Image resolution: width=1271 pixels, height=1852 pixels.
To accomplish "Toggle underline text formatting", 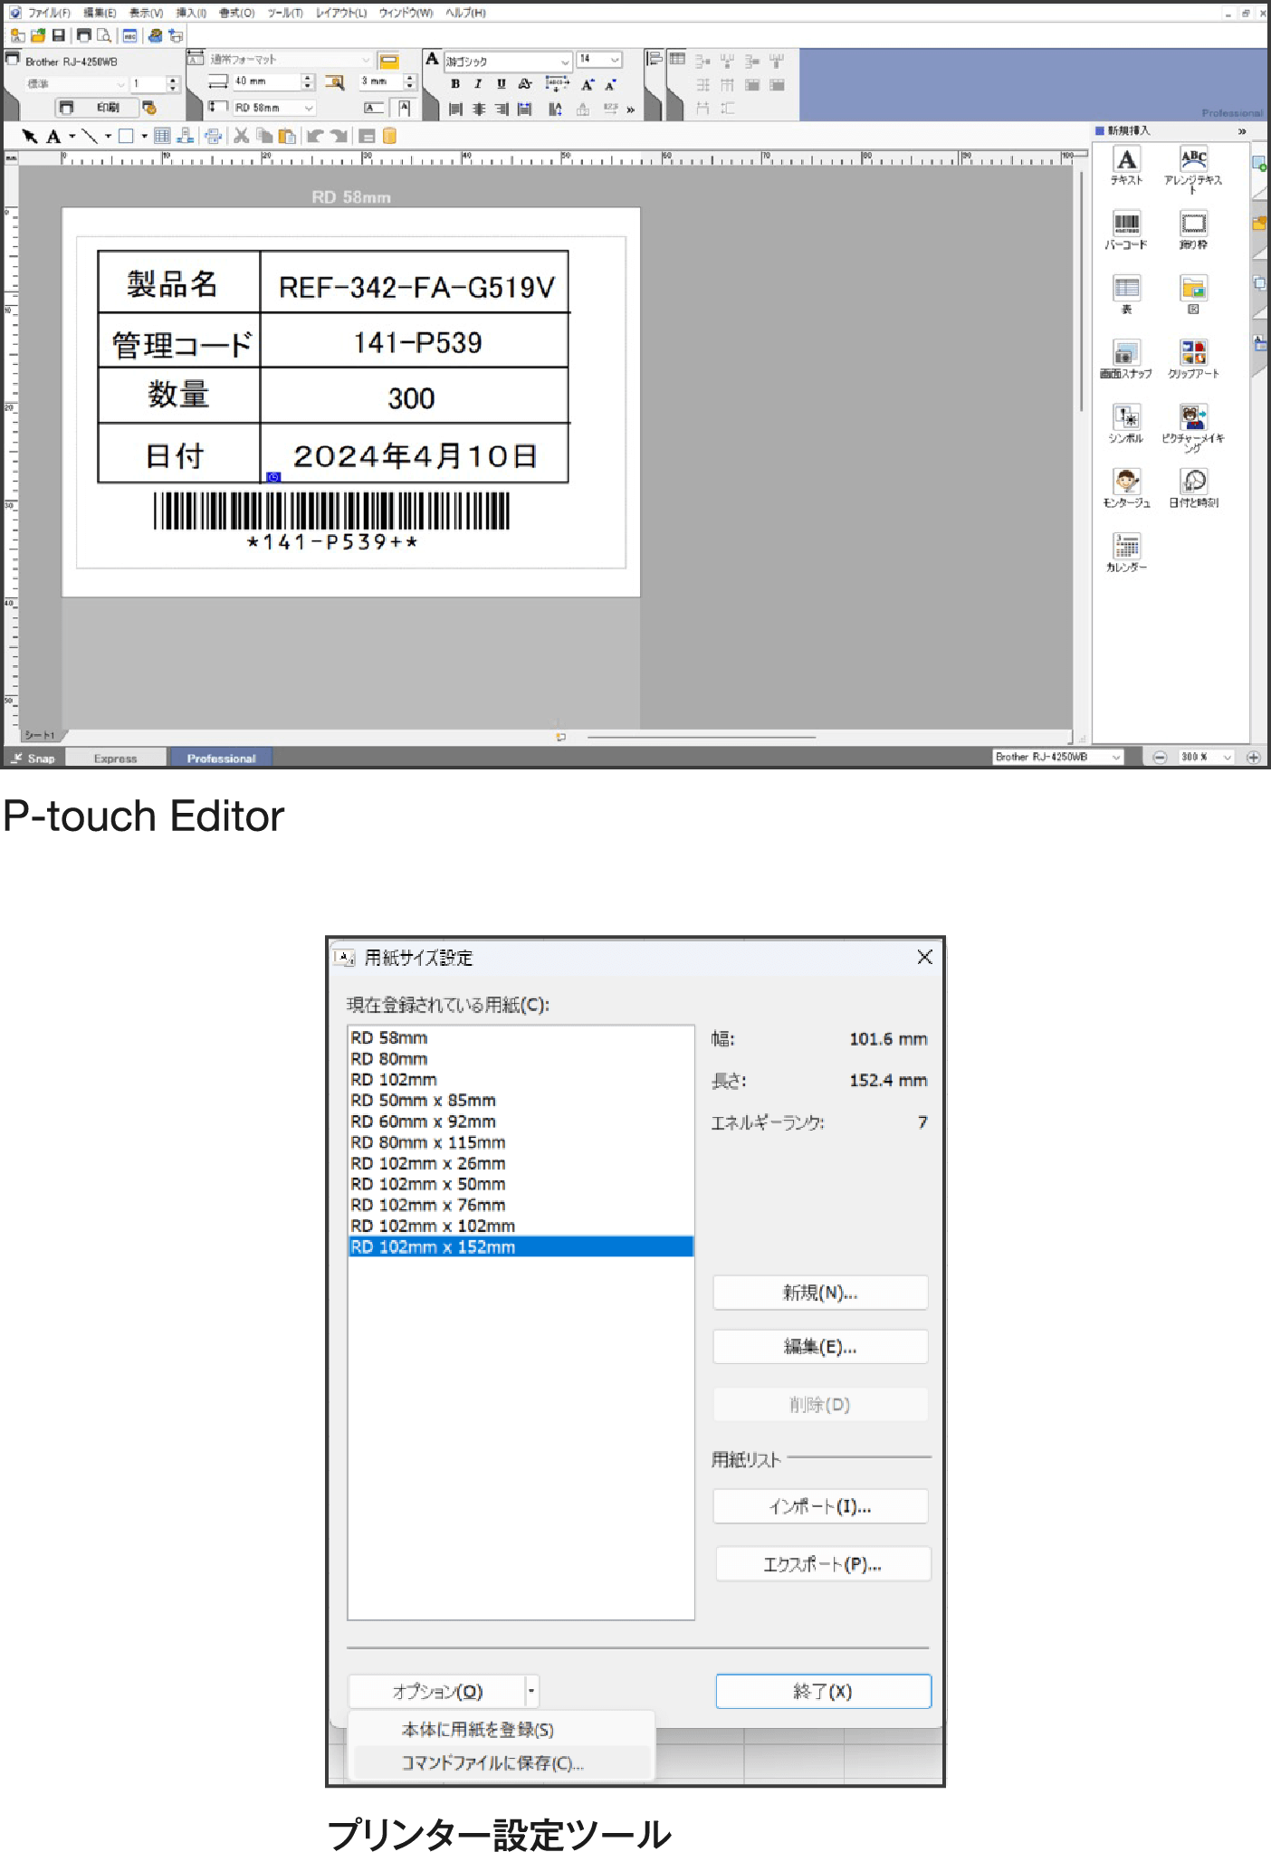I will [x=501, y=84].
